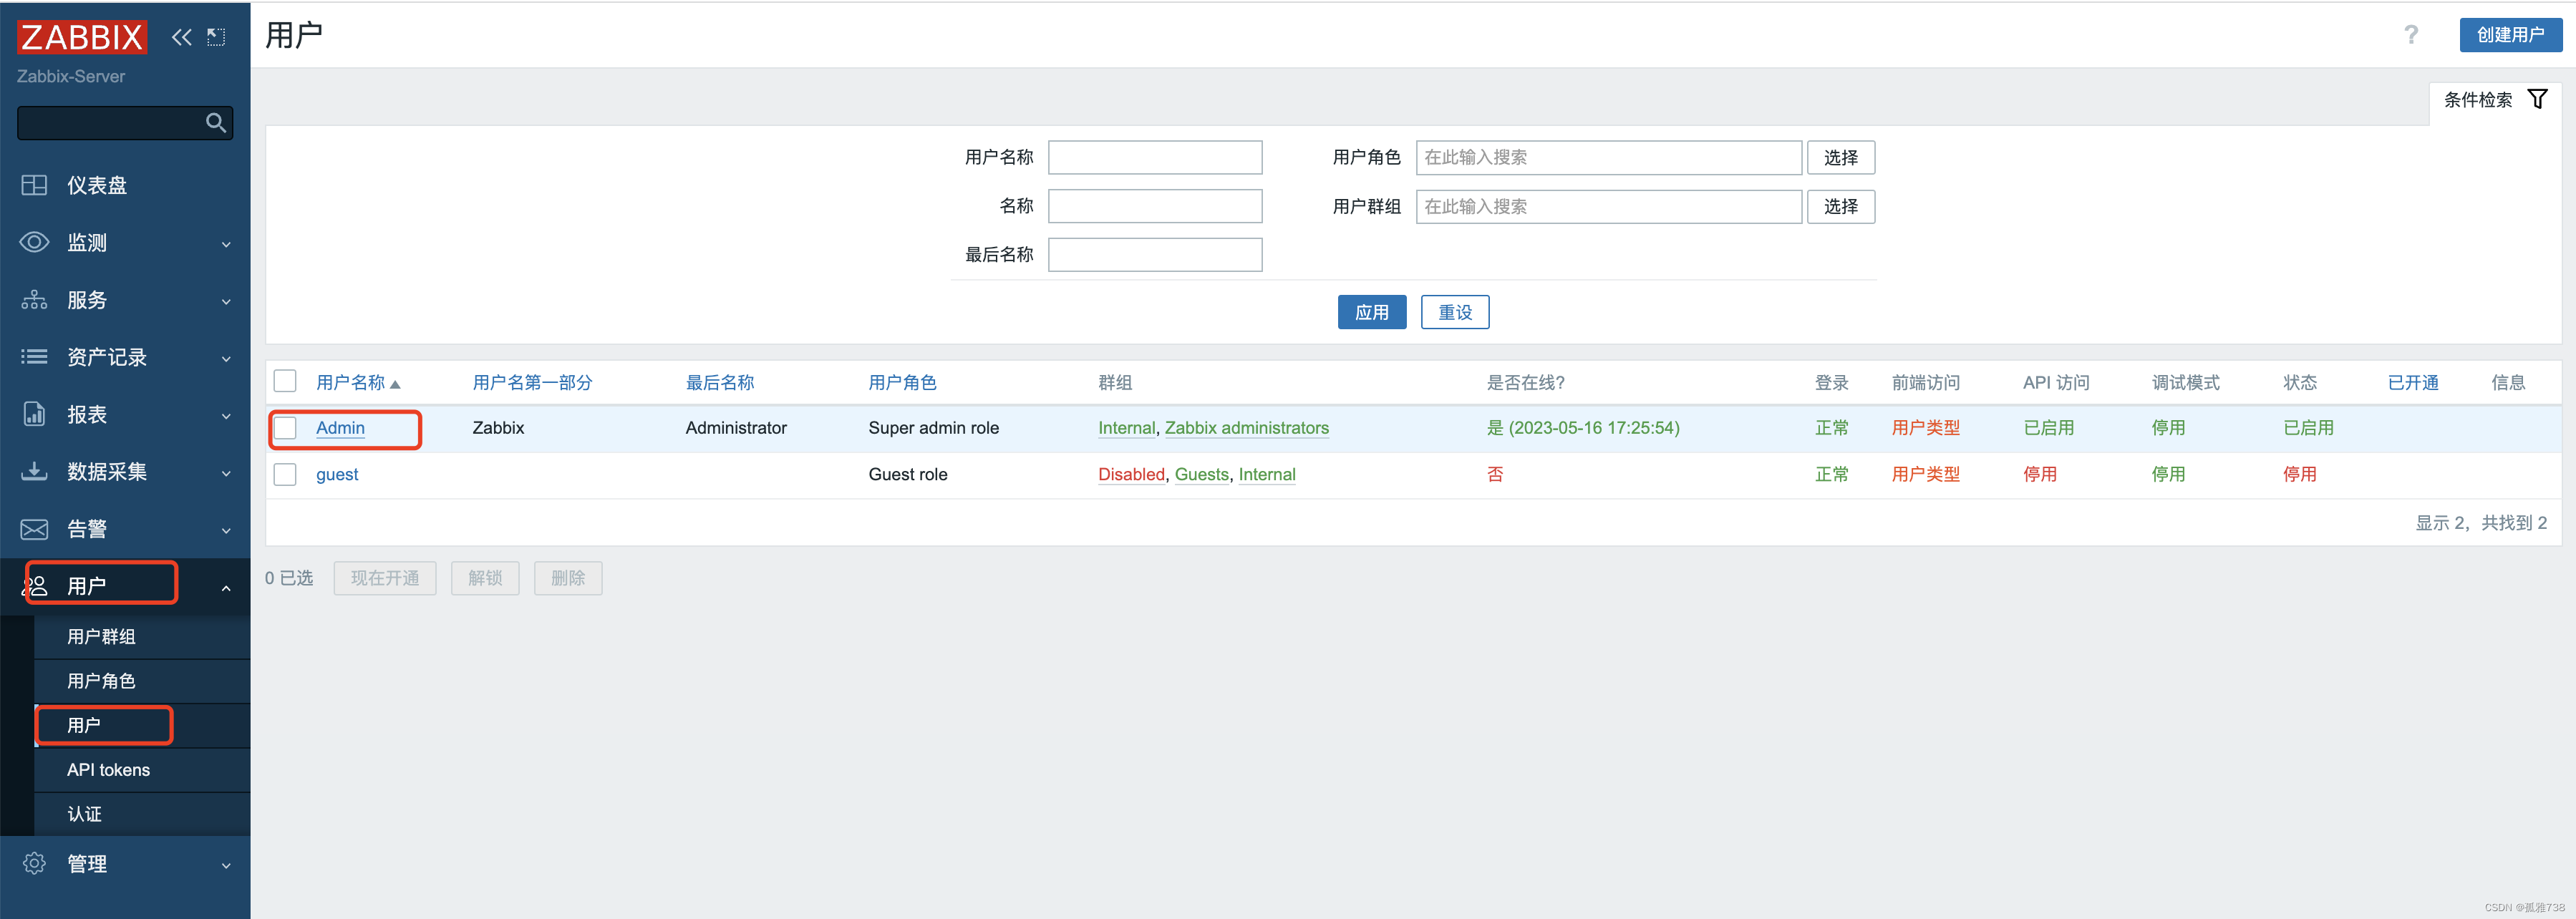The height and width of the screenshot is (919, 2576).
Task: Click the Dashboard grid icon
Action: [x=34, y=185]
